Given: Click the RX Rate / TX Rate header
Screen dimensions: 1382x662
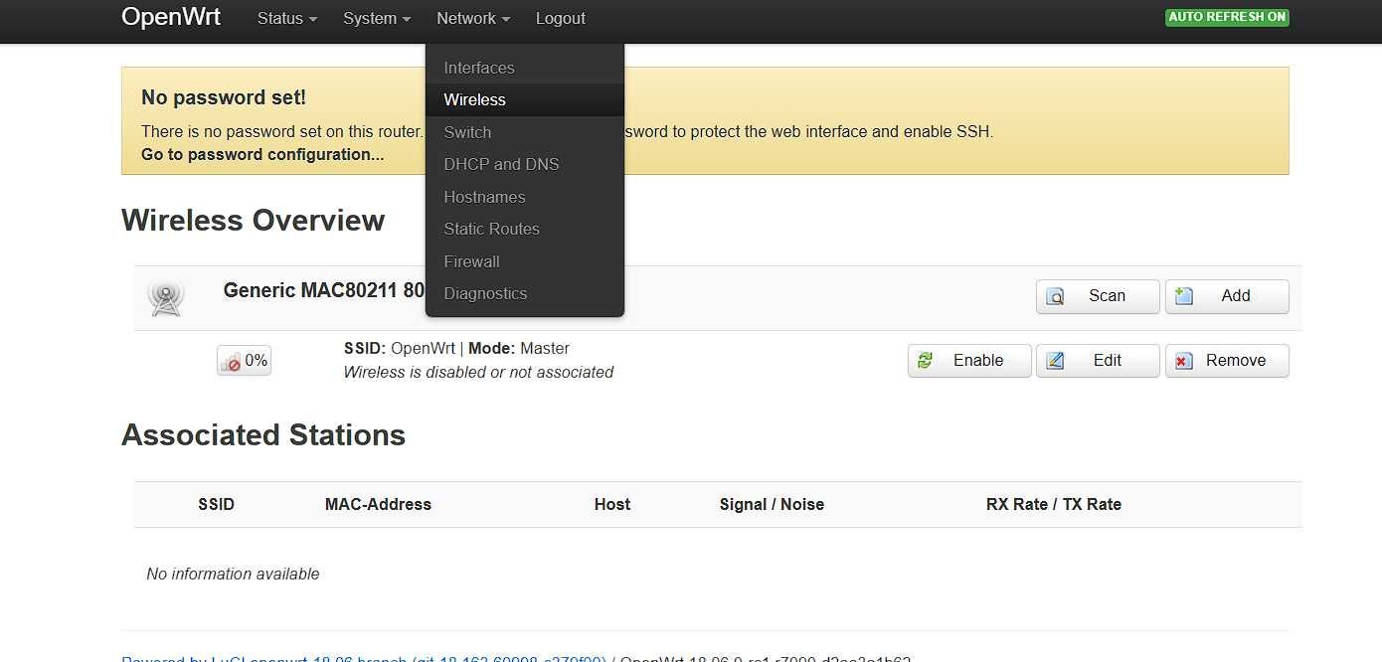Looking at the screenshot, I should point(1054,504).
